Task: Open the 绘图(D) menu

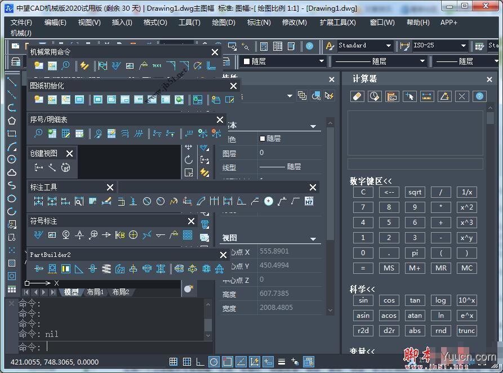Action: click(224, 23)
